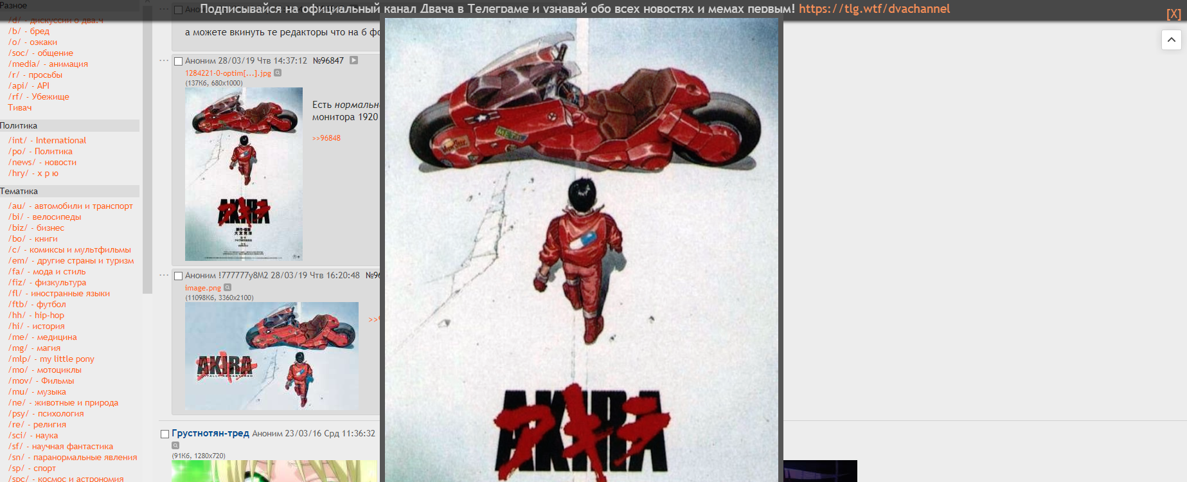Viewport: 1187px width, 482px height.
Task: Expand the wide Akira wallpaper thumbnail
Action: point(272,356)
